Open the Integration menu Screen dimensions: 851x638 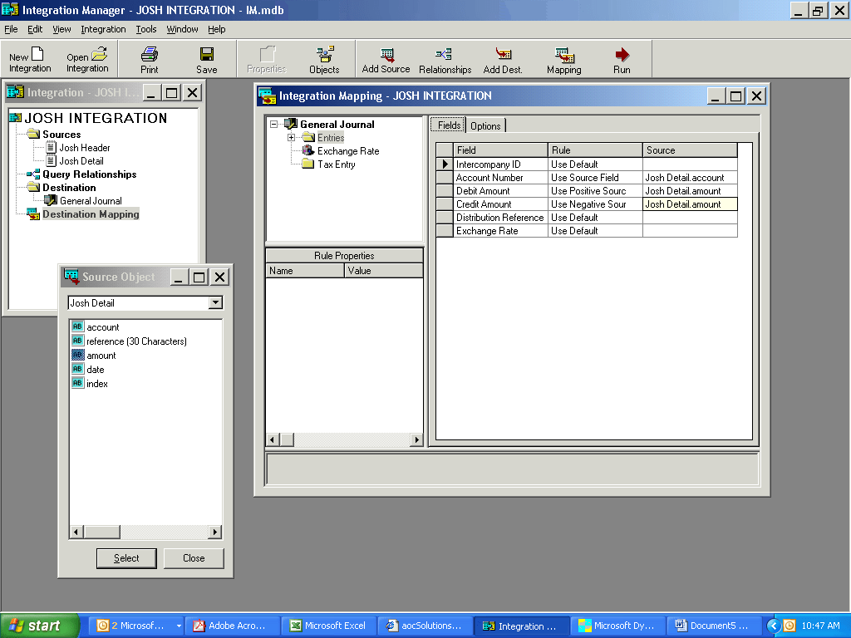103,29
